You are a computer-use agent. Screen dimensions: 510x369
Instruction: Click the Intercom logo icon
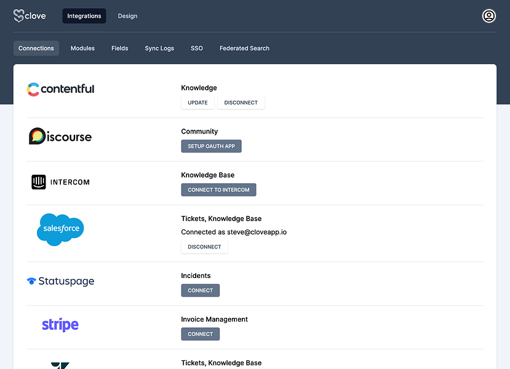coord(38,182)
